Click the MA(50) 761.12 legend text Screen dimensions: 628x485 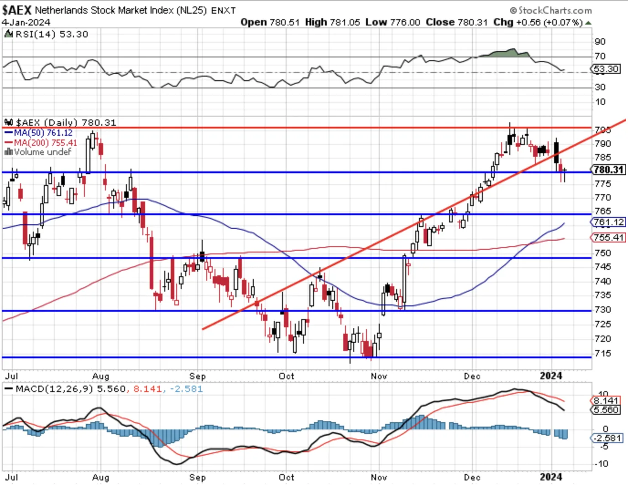(43, 133)
